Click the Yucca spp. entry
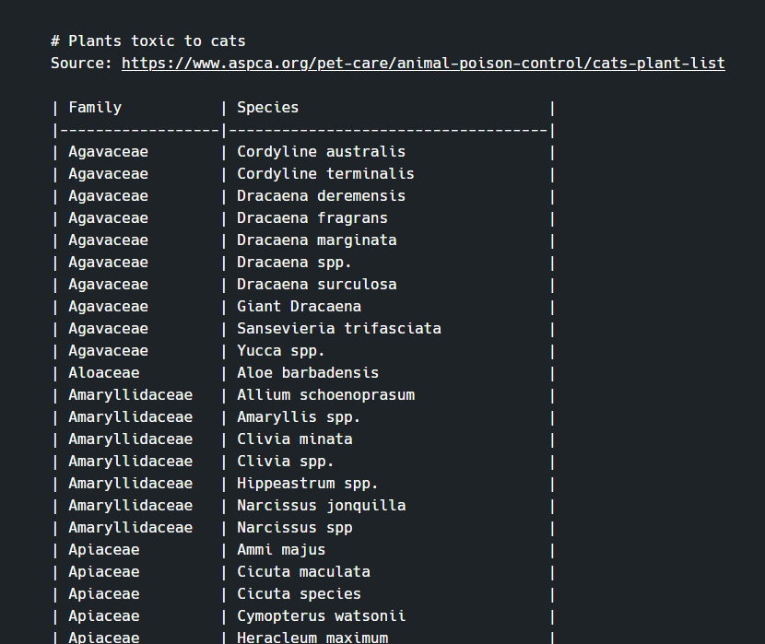The image size is (765, 644). [x=286, y=350]
